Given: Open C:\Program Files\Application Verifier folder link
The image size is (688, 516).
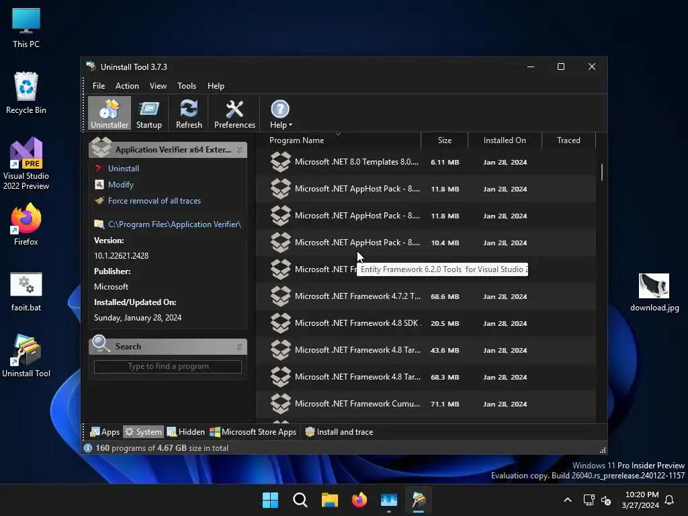Looking at the screenshot, I should coord(174,224).
